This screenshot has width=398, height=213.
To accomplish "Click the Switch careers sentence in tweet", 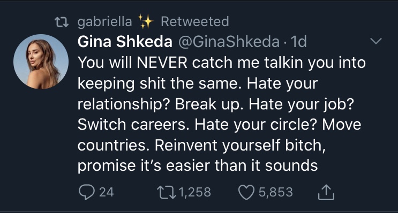I will tap(133, 124).
